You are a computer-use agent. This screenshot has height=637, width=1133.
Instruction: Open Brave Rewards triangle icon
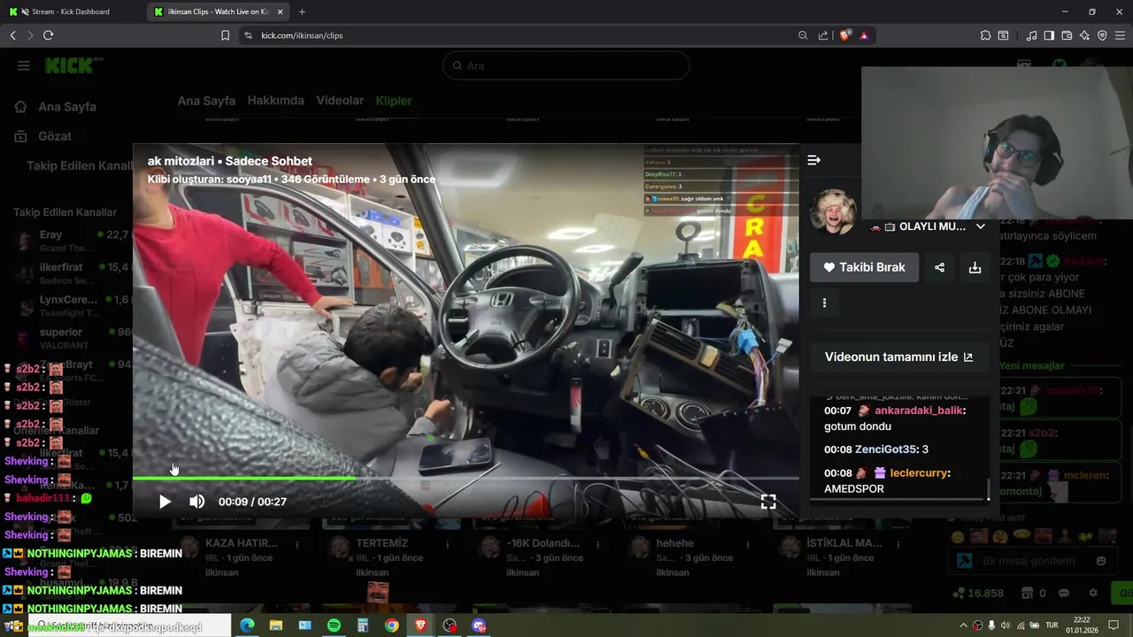click(x=864, y=35)
